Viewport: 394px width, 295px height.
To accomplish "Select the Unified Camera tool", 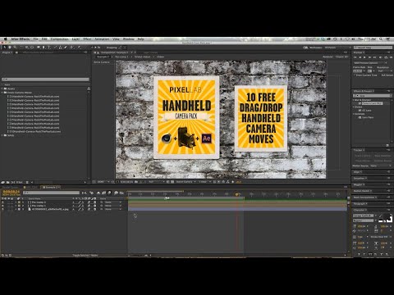I will tap(26, 48).
